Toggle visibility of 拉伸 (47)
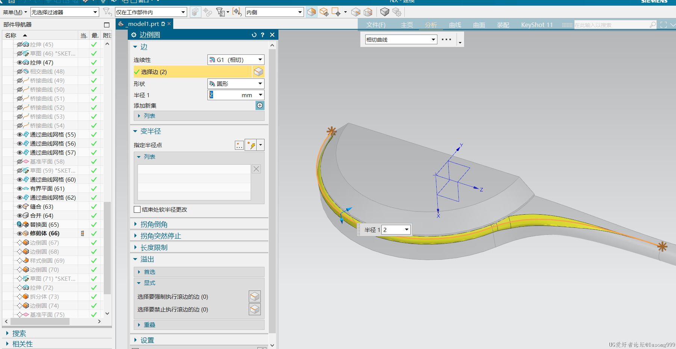The height and width of the screenshot is (349, 676). point(20,63)
